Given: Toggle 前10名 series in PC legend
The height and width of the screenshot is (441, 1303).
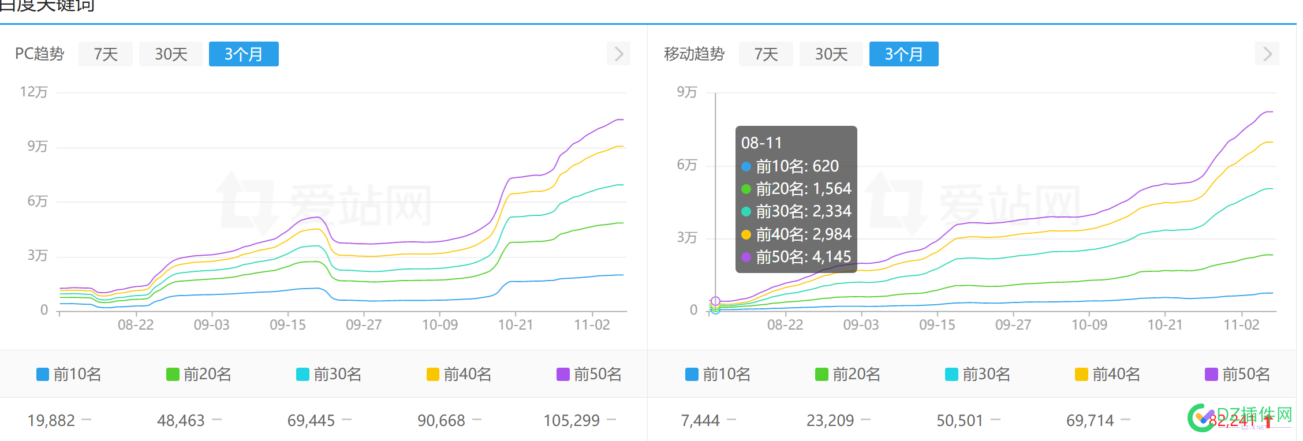Looking at the screenshot, I should (x=69, y=375).
